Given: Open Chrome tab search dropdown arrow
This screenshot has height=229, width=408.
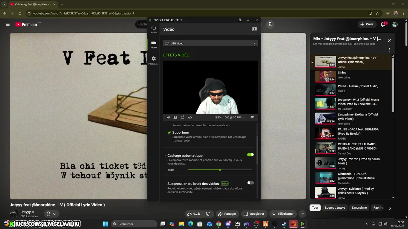Looking at the screenshot, I should (4, 4).
